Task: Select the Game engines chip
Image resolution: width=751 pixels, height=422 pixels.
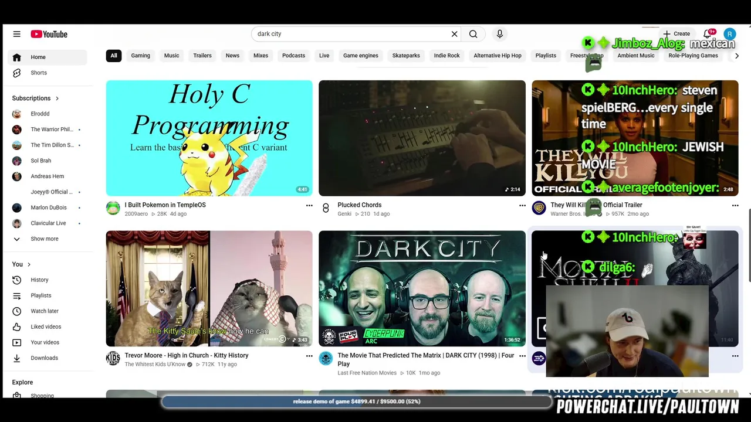Action: [360, 56]
